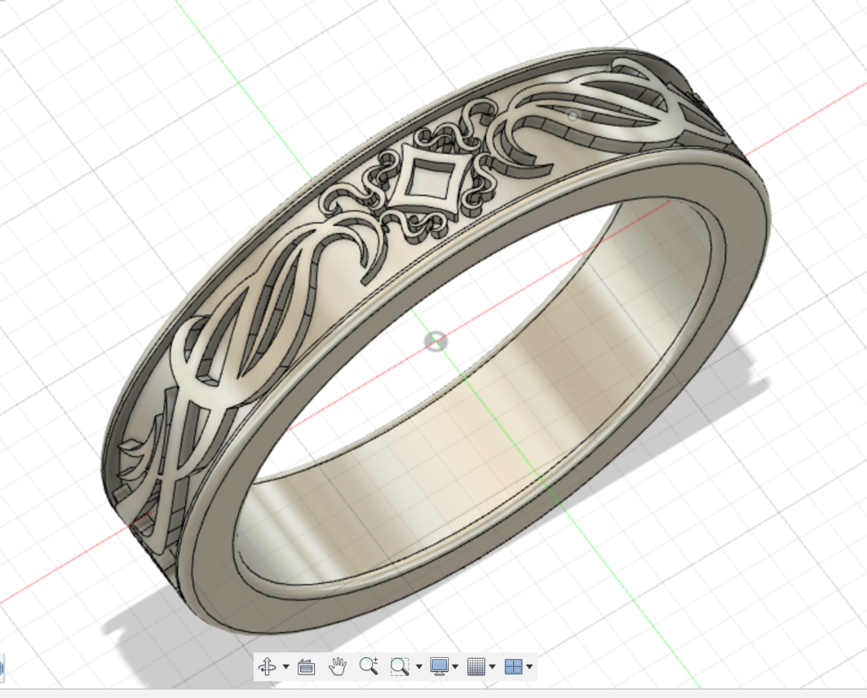Activate the Pan hand tool

[337, 666]
